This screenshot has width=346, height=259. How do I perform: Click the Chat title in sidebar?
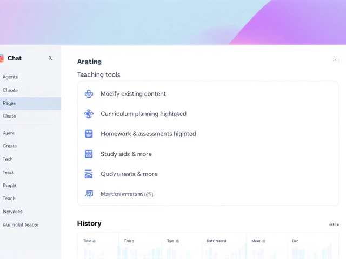pyautogui.click(x=15, y=58)
